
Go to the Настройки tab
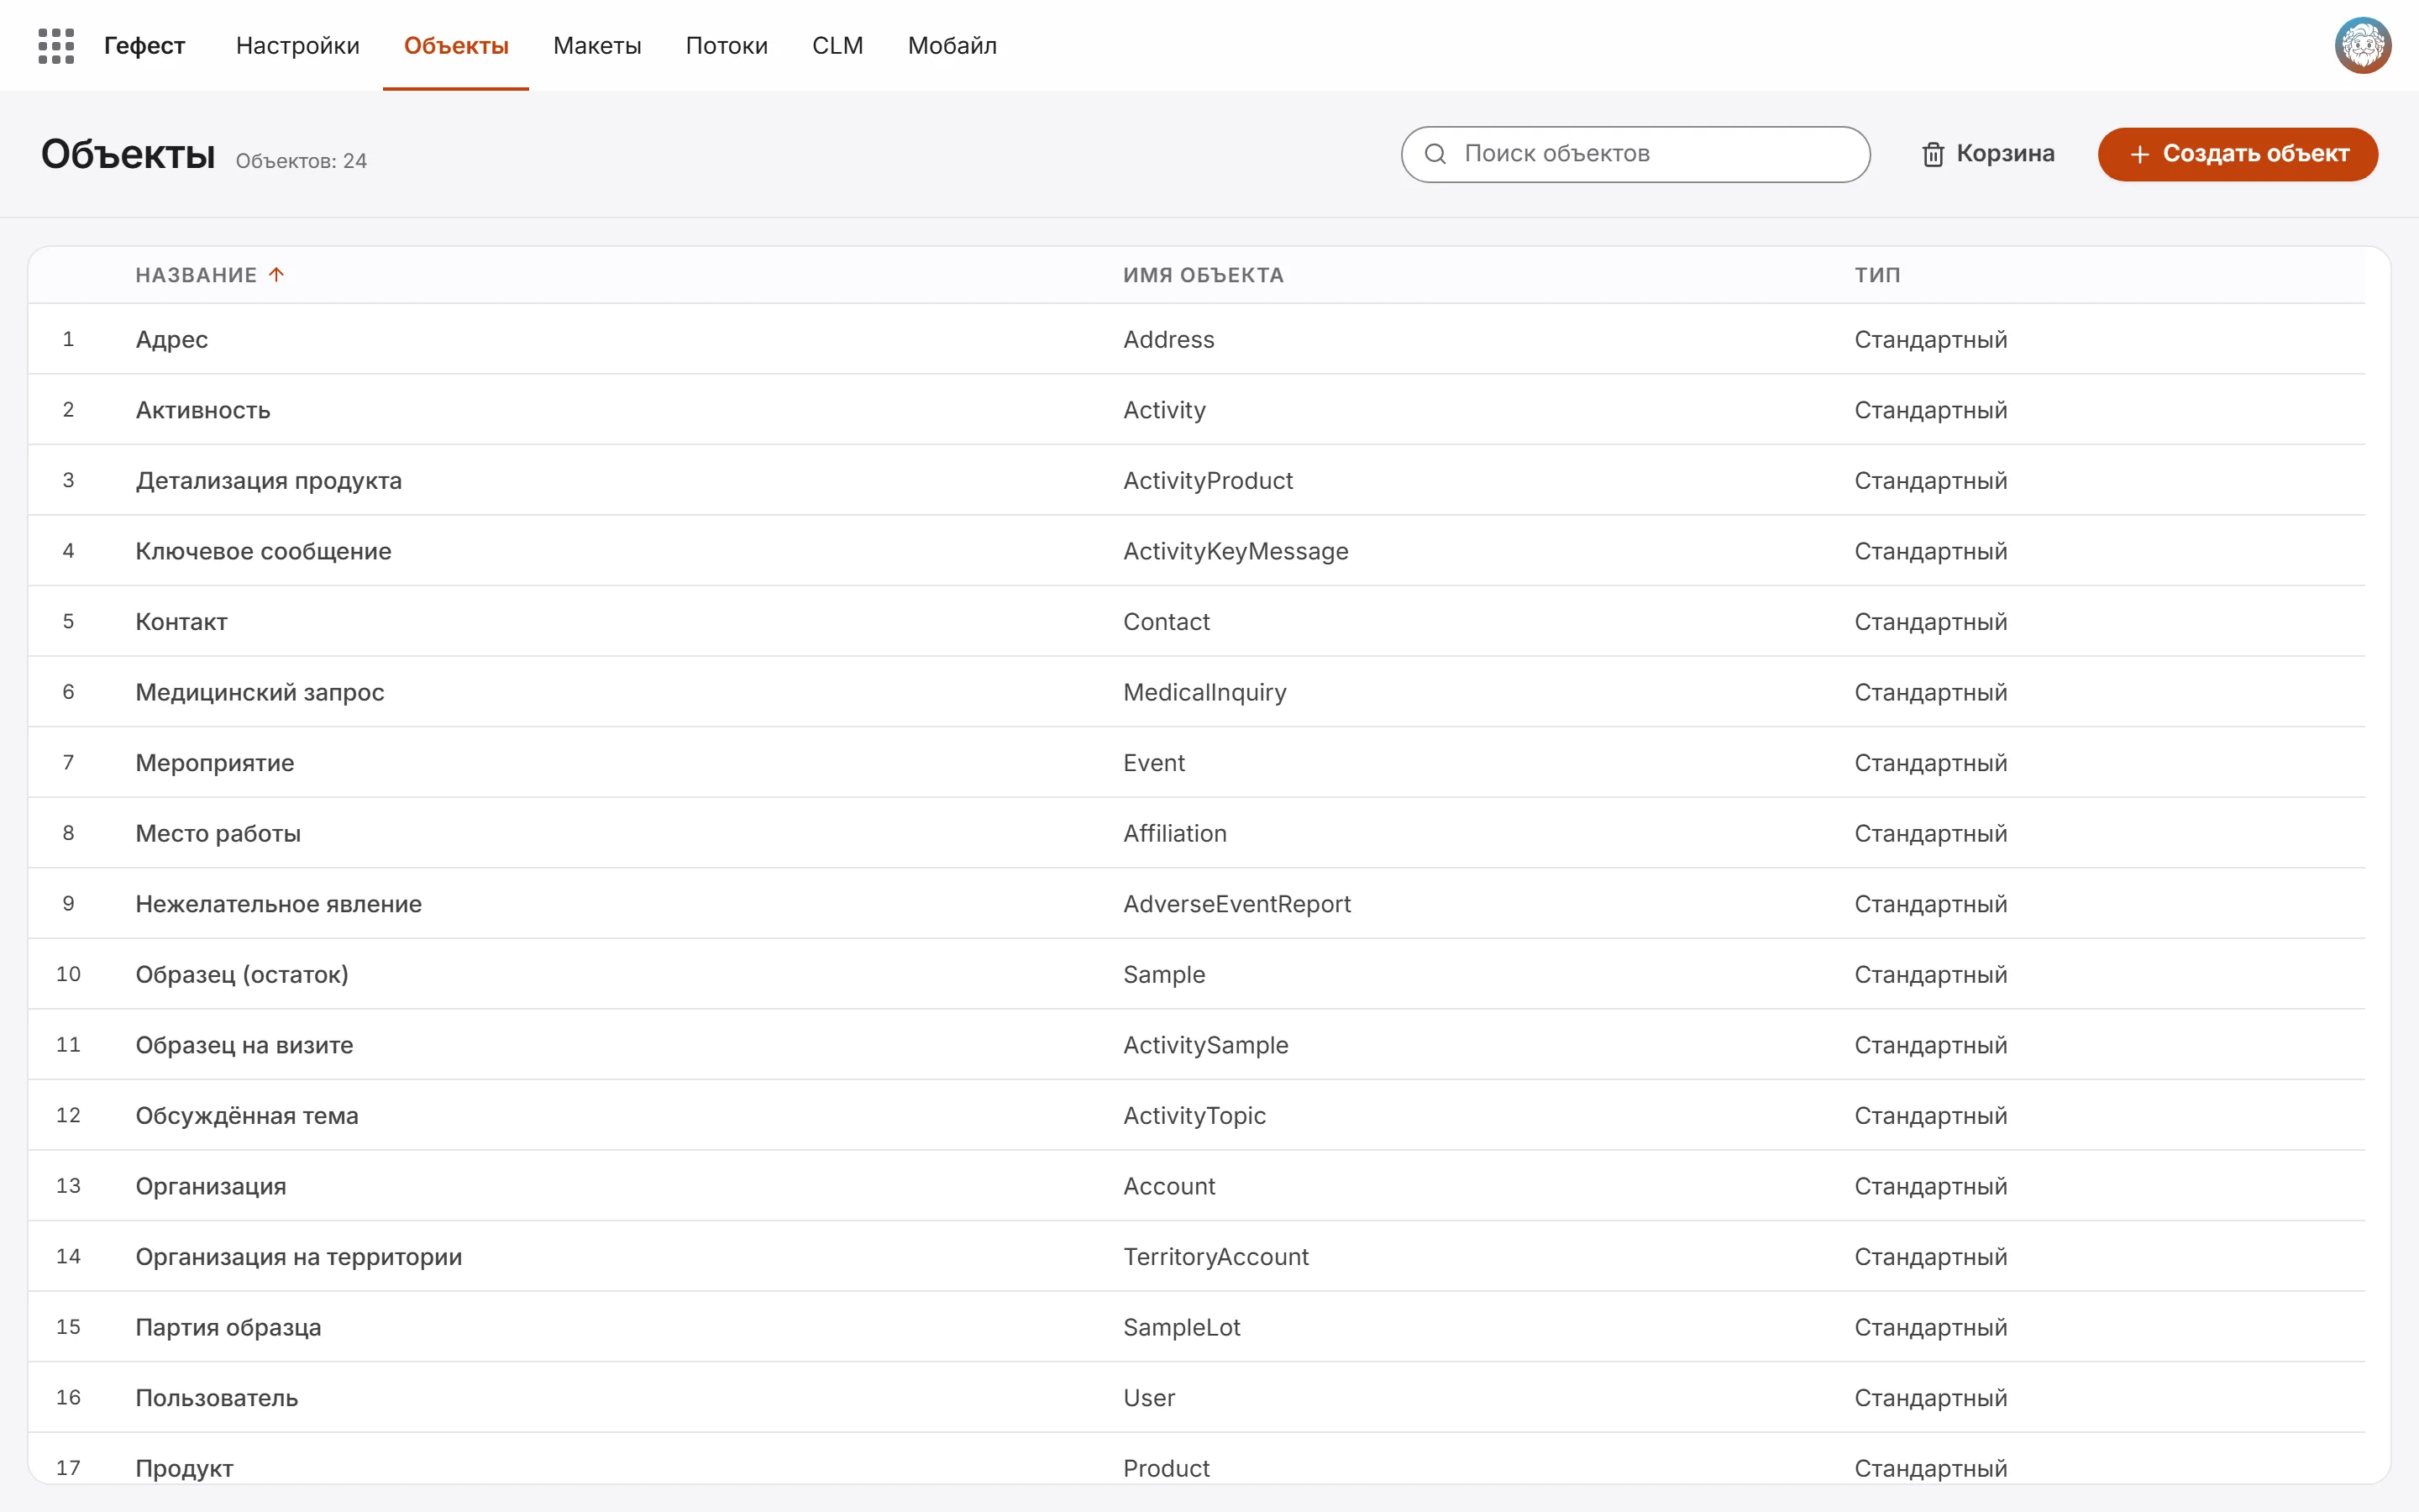[x=296, y=46]
